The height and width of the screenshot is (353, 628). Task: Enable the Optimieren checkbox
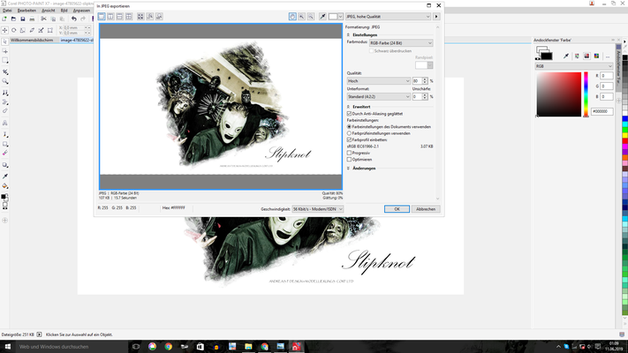pyautogui.click(x=349, y=159)
